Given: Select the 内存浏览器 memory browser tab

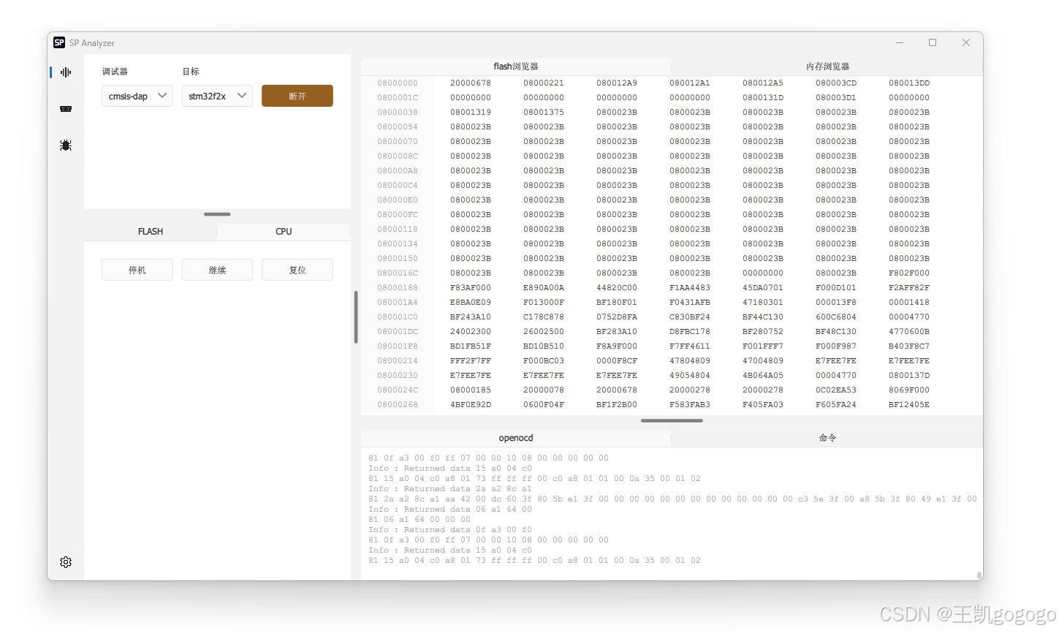Looking at the screenshot, I should [827, 67].
